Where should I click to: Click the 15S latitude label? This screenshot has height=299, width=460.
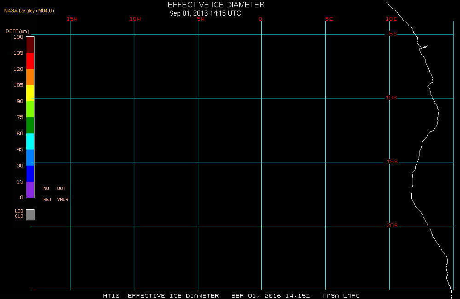click(392, 161)
